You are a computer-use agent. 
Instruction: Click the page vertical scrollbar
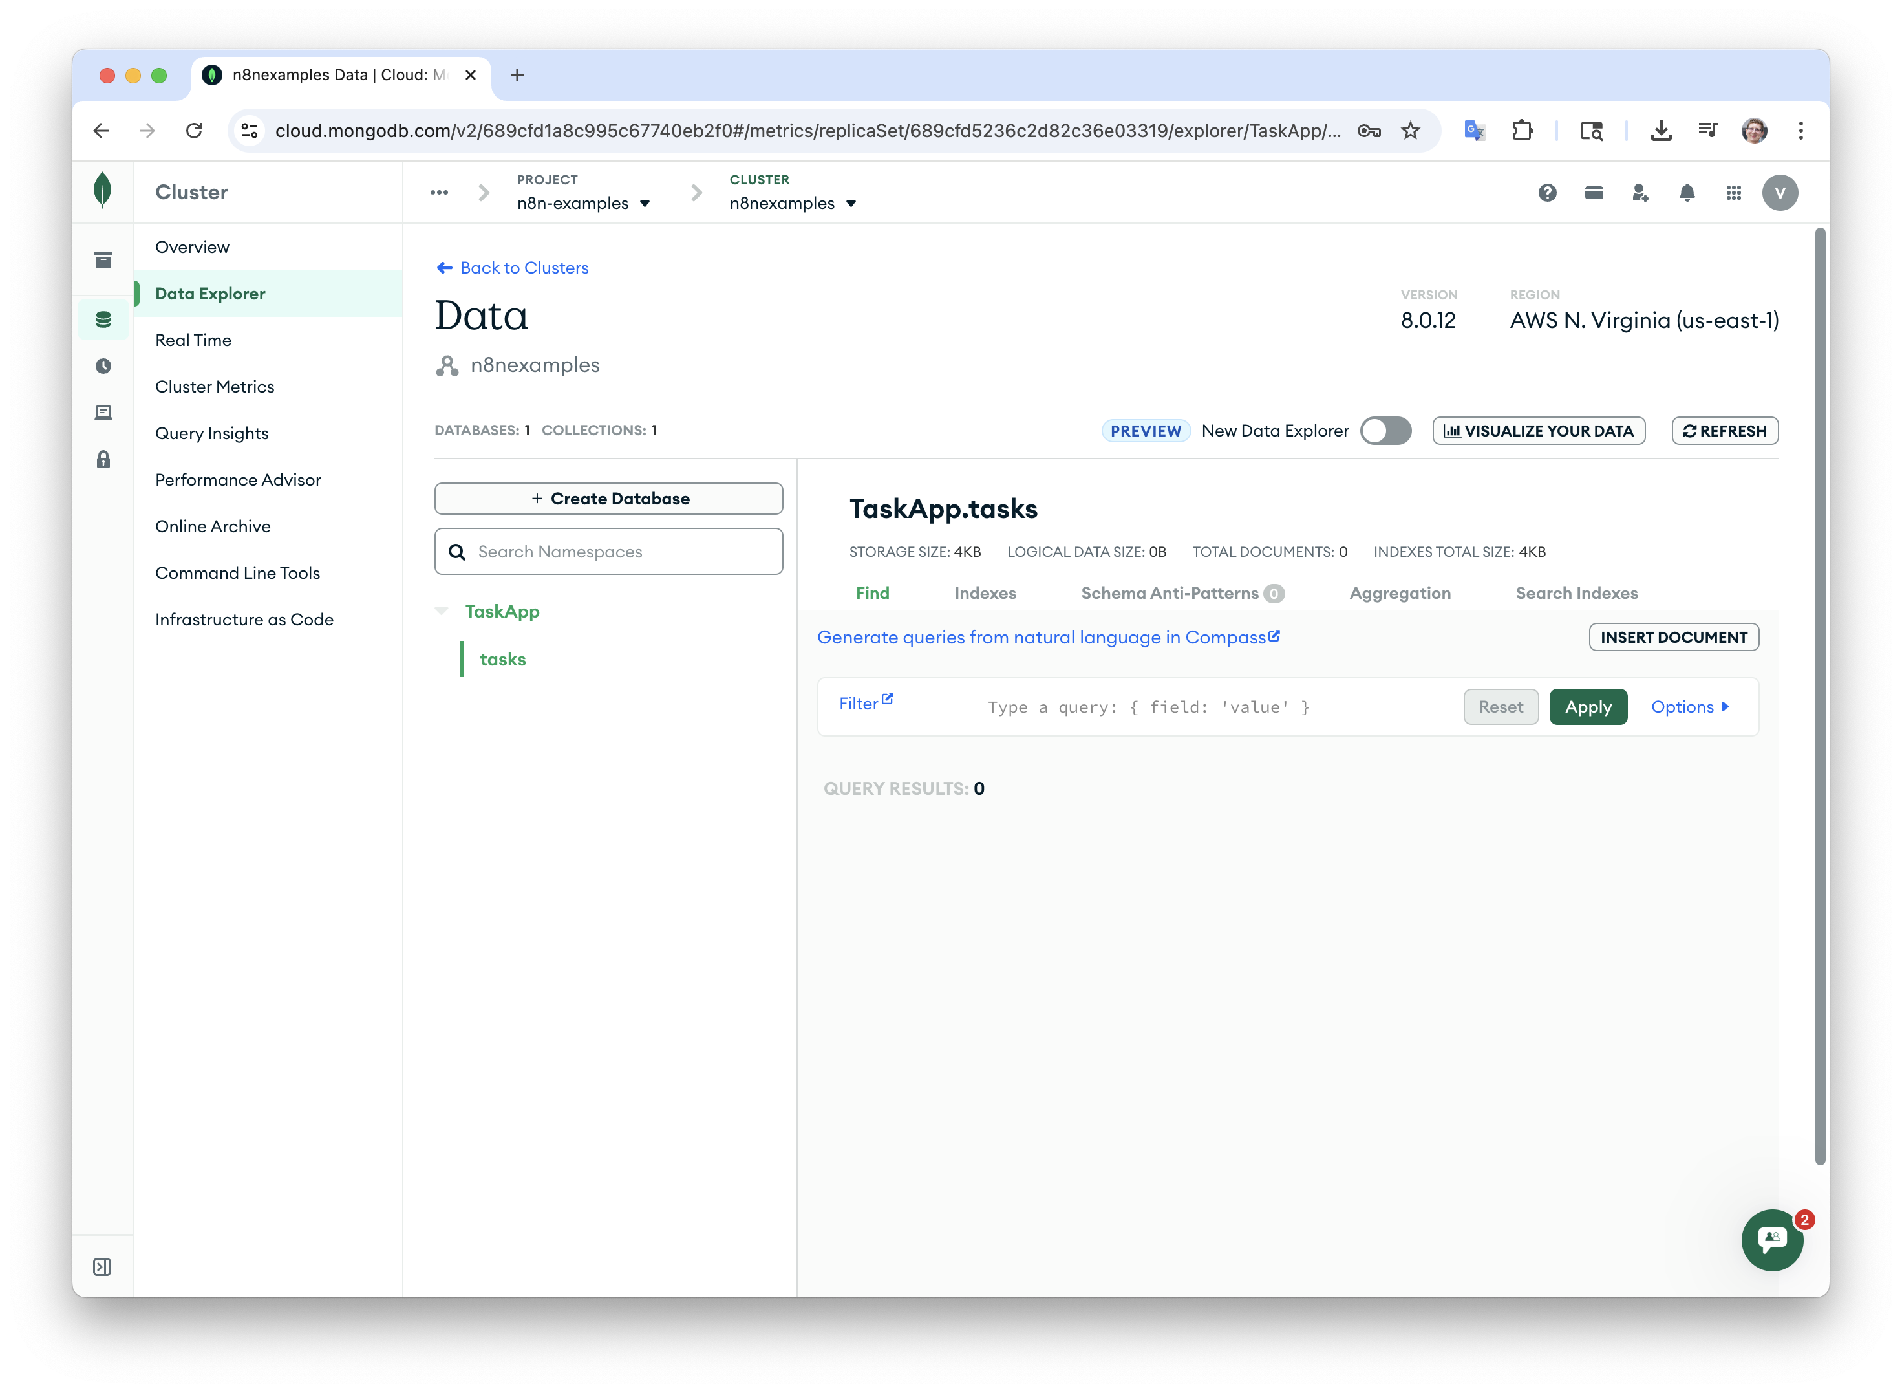(1821, 696)
